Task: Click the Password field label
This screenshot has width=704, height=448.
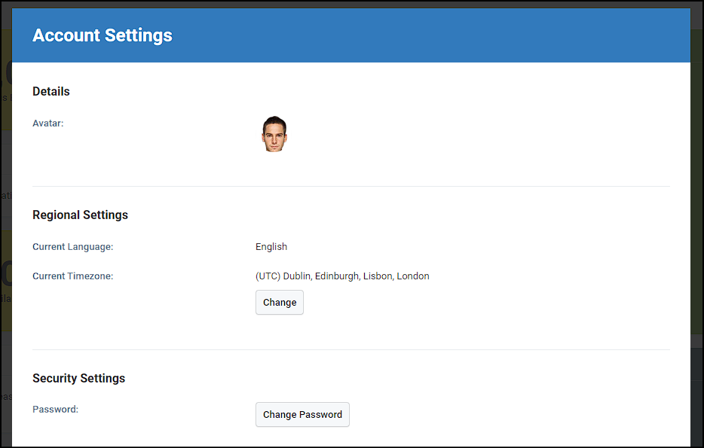Action: coord(55,409)
